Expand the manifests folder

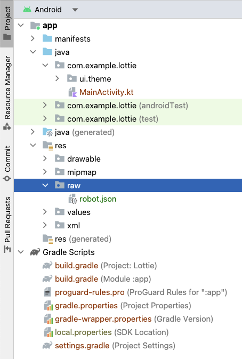[x=33, y=39]
